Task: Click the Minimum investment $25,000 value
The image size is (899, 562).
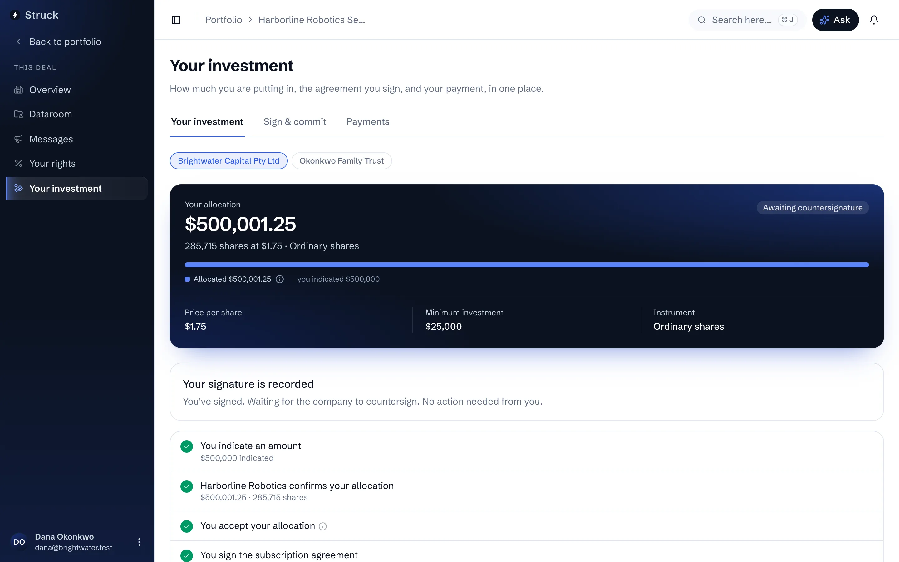Action: point(444,326)
